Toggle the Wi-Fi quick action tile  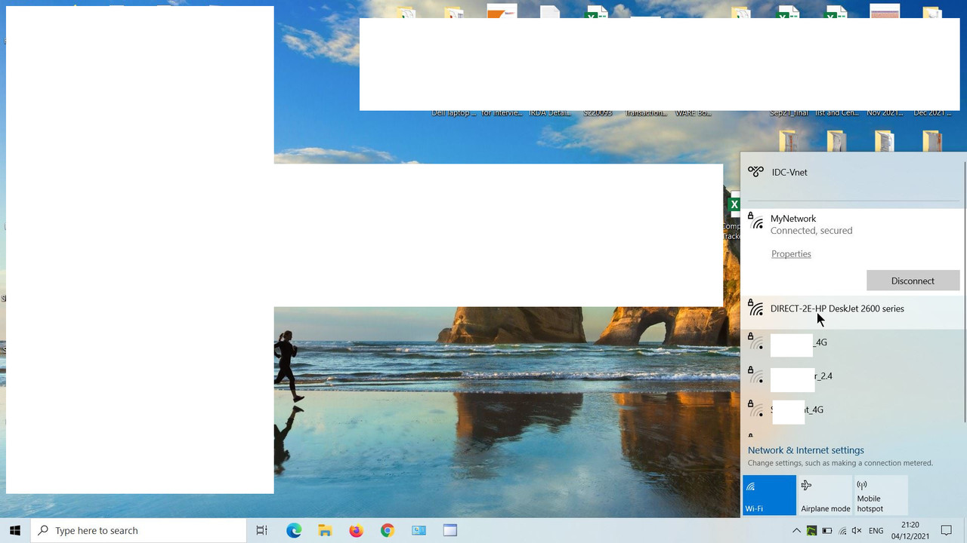click(769, 495)
